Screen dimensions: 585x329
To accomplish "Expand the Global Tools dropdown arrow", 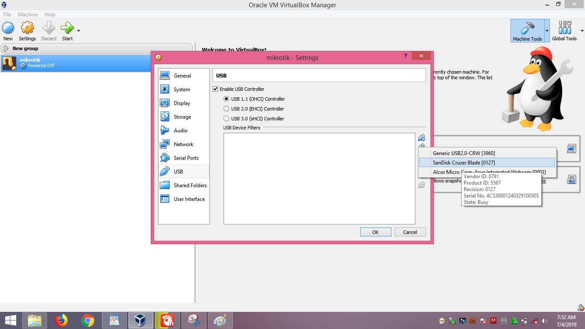I will pos(582,31).
